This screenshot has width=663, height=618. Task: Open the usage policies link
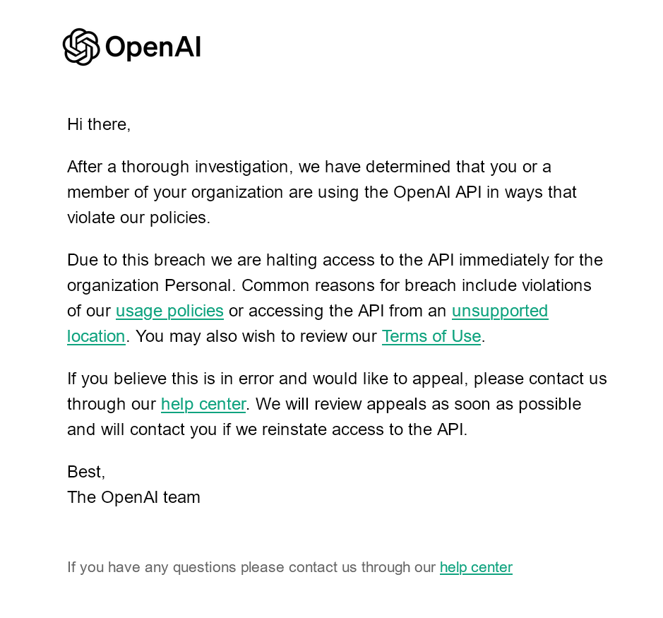point(169,311)
